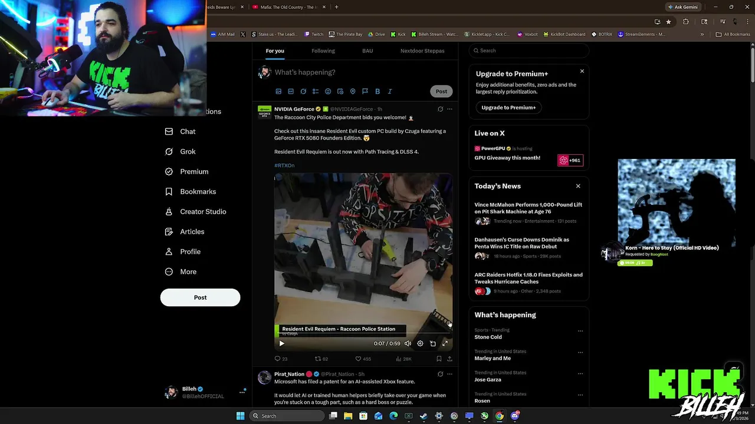Schedule the post with calendar icon
The width and height of the screenshot is (755, 424).
tap(340, 91)
